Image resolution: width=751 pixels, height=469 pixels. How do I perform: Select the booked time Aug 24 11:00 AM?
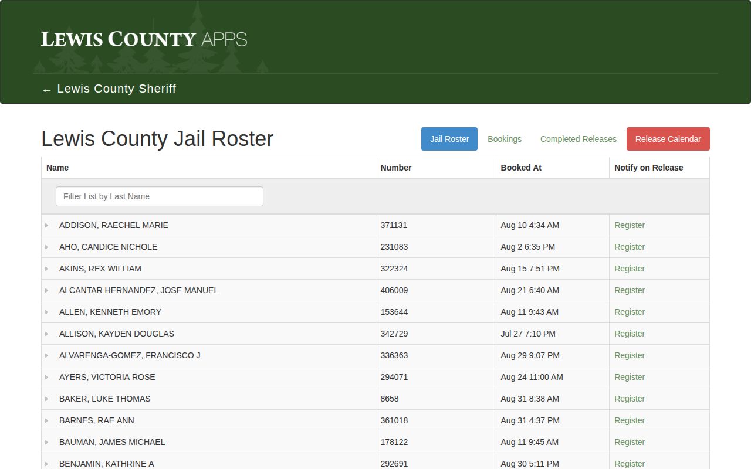532,377
